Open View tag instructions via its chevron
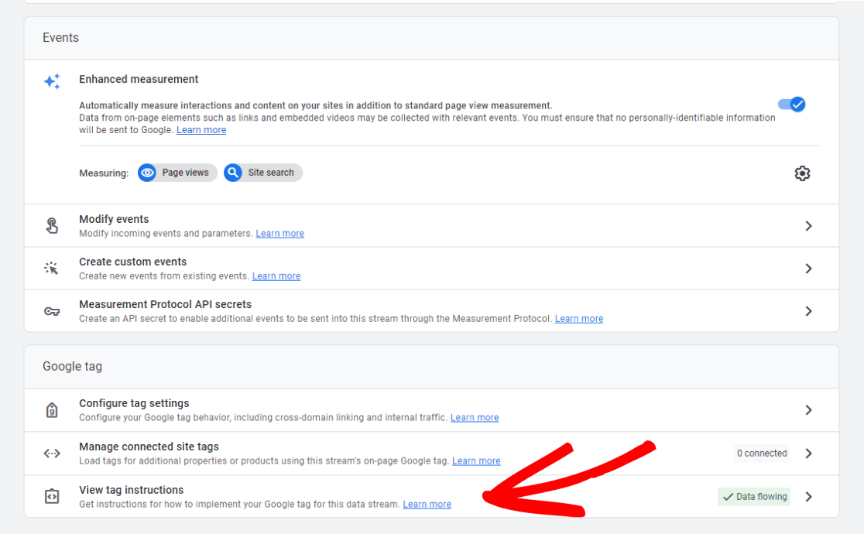Image resolution: width=864 pixels, height=534 pixels. [x=808, y=496]
